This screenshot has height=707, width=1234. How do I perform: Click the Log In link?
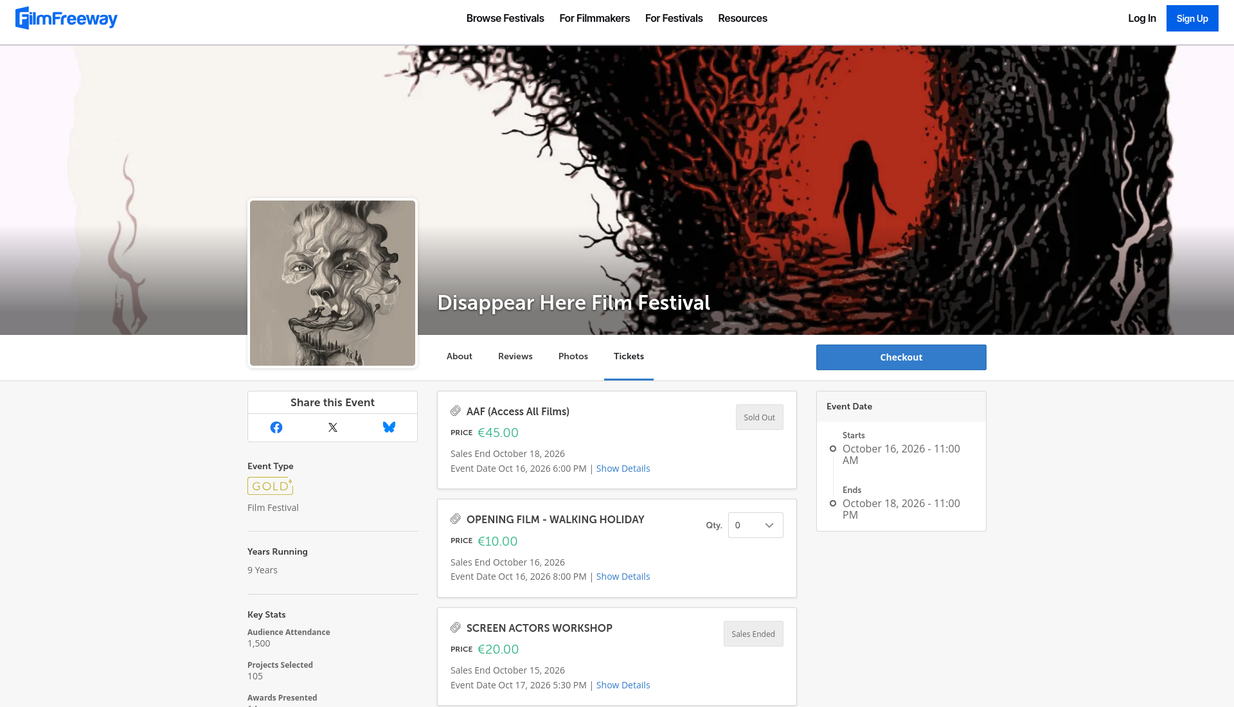tap(1142, 18)
